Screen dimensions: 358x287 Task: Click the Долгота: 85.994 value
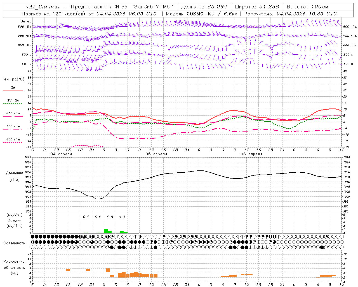205,7
